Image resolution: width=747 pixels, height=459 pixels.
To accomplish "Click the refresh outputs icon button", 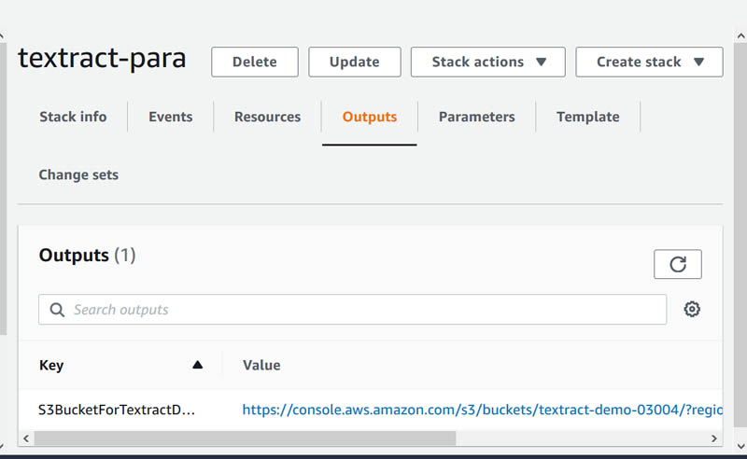I will coord(678,264).
